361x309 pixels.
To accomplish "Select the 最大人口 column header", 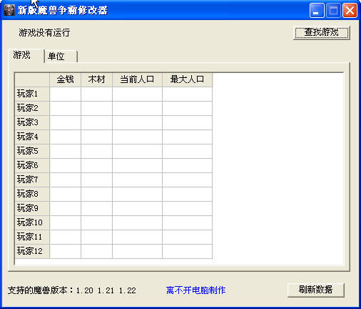I will click(x=187, y=79).
